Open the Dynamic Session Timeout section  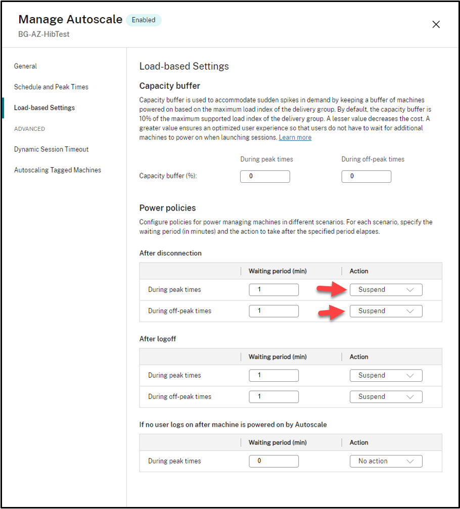(x=52, y=149)
